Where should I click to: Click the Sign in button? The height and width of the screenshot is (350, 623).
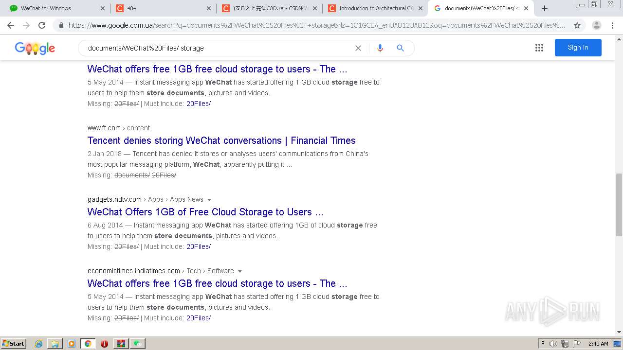click(578, 48)
